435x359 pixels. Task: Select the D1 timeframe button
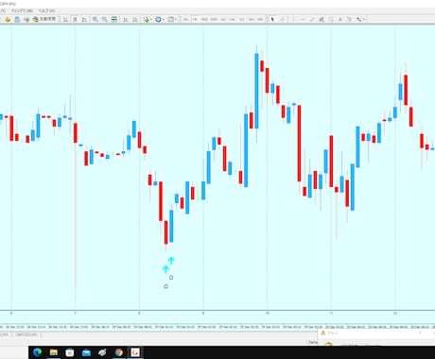[x=242, y=20]
